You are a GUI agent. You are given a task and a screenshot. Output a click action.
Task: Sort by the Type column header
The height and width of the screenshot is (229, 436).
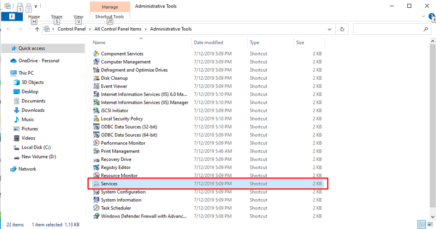[x=255, y=43]
